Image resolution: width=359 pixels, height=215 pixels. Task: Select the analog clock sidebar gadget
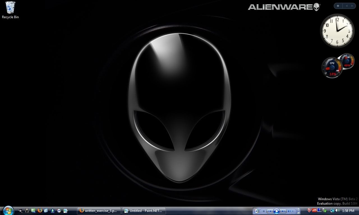pos(337,31)
